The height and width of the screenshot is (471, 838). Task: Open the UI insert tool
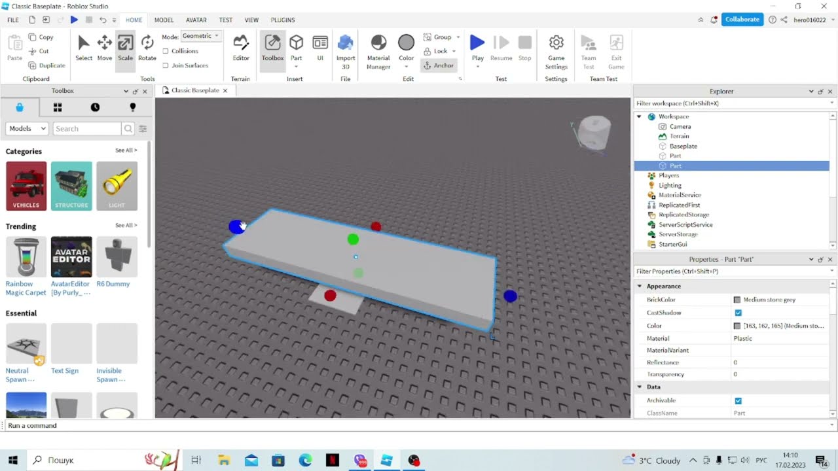[320, 49]
